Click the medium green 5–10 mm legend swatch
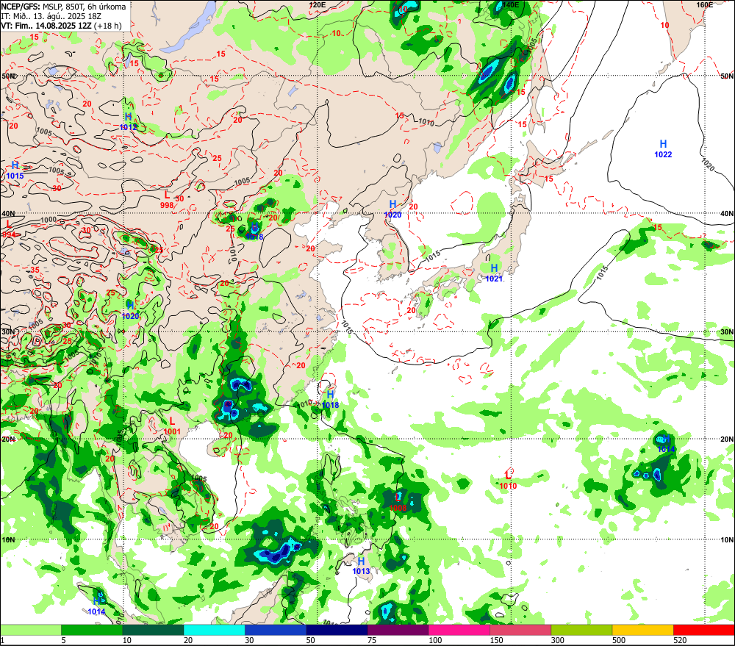The image size is (735, 646). 92,630
